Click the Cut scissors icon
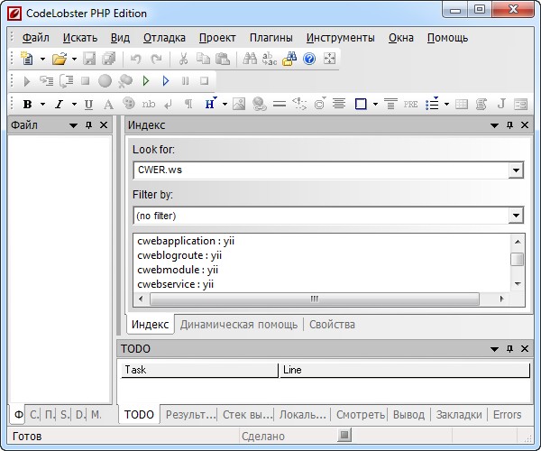Screen dimensions: 541x451 tap(183, 59)
